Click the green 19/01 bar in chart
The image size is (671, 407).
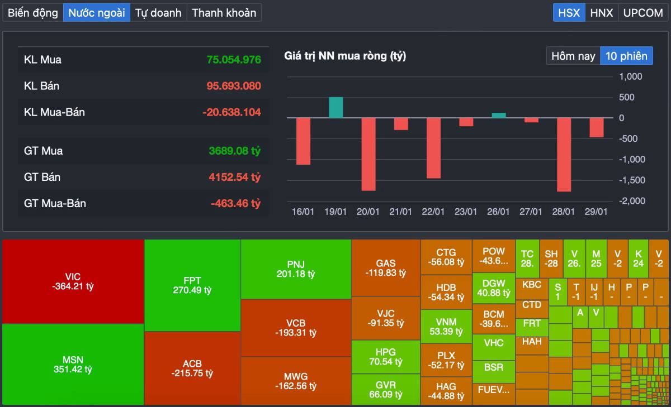click(336, 106)
